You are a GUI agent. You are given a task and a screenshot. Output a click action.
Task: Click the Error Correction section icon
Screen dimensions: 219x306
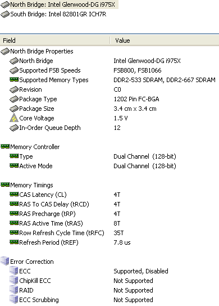(5, 261)
